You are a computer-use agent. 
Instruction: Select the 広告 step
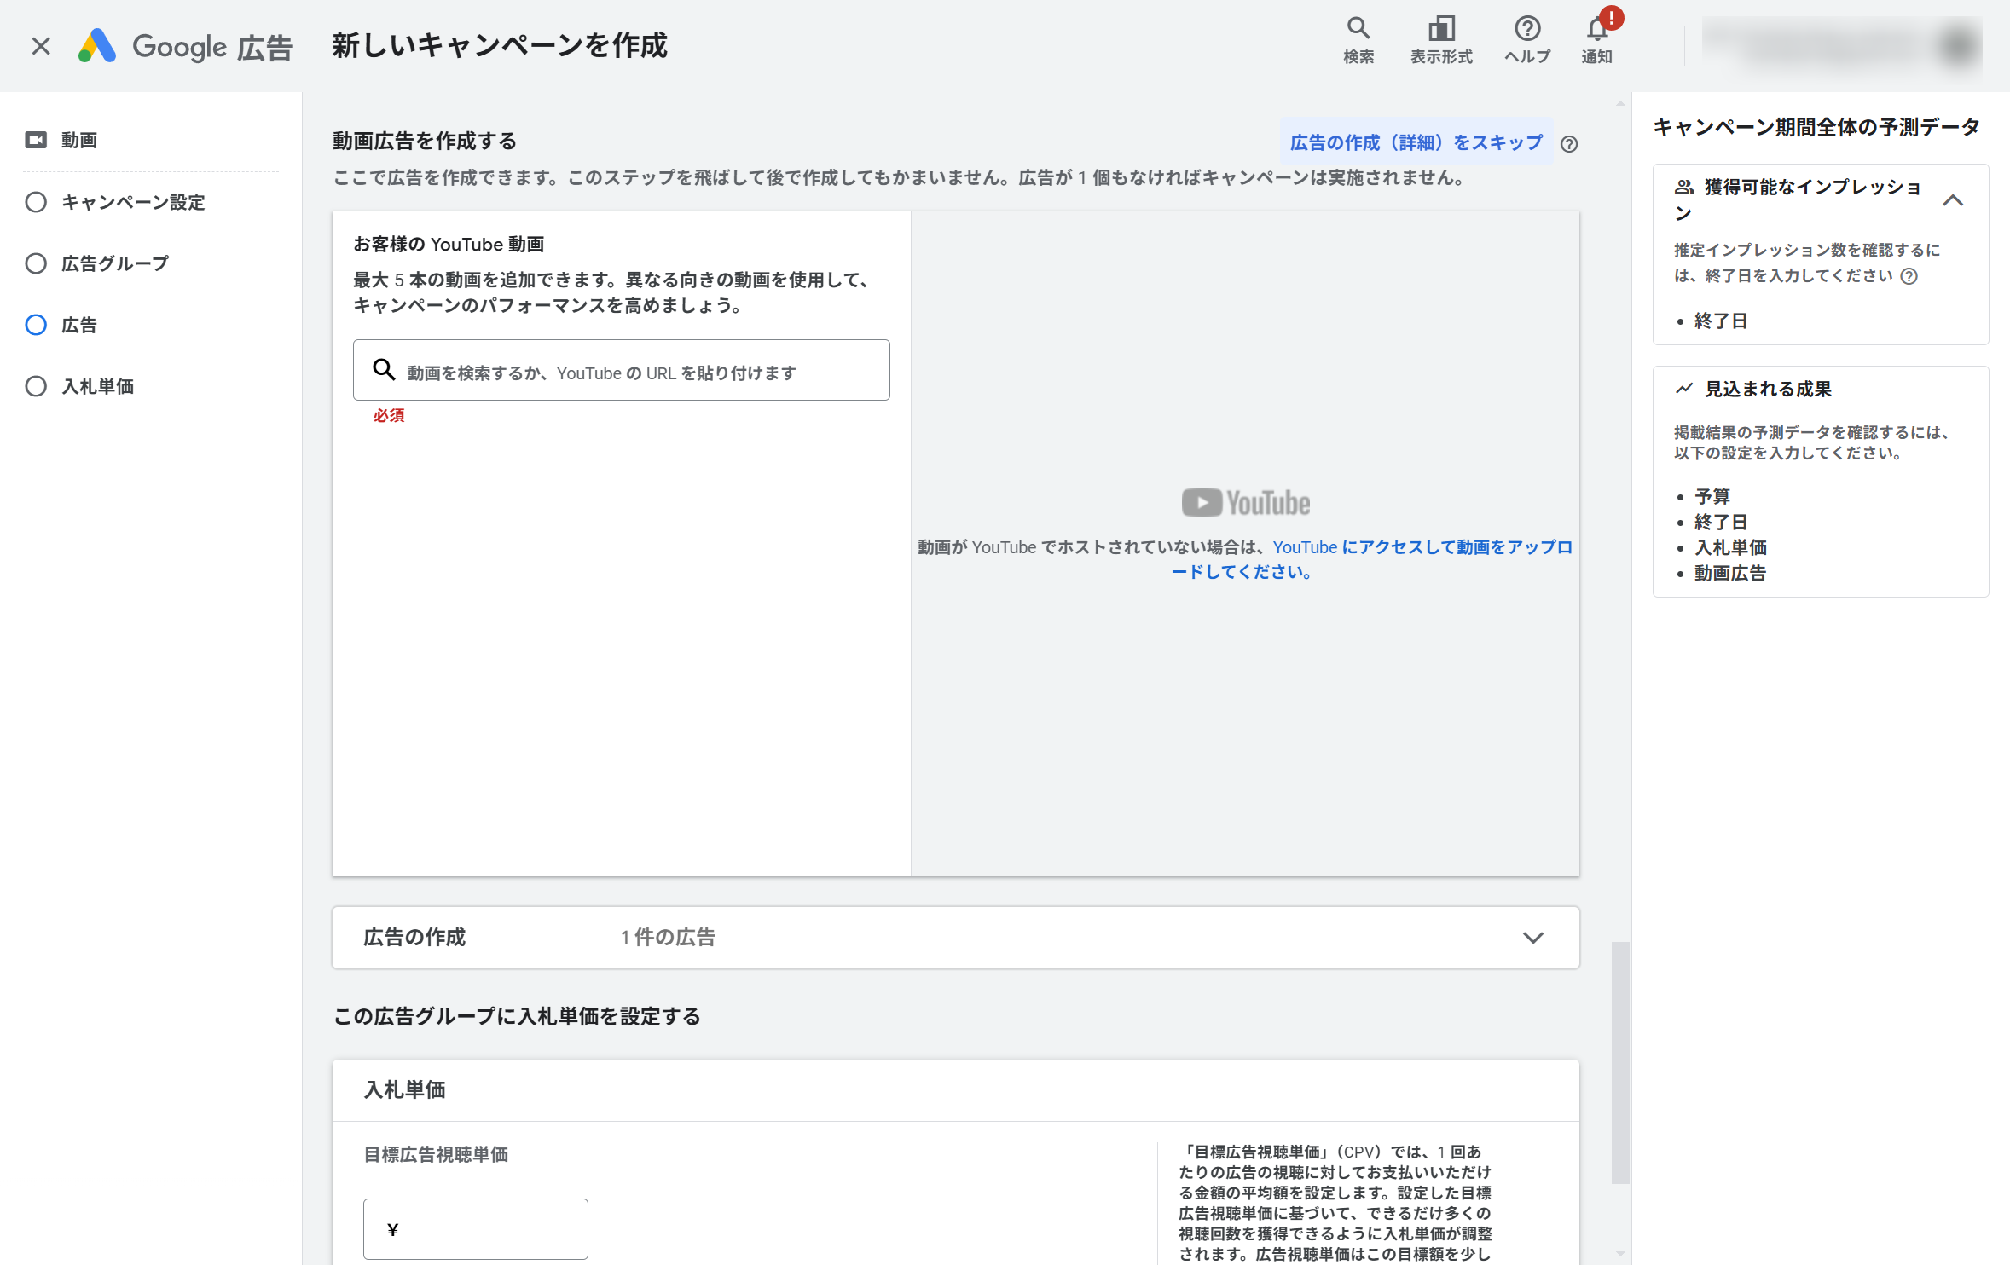coord(61,325)
